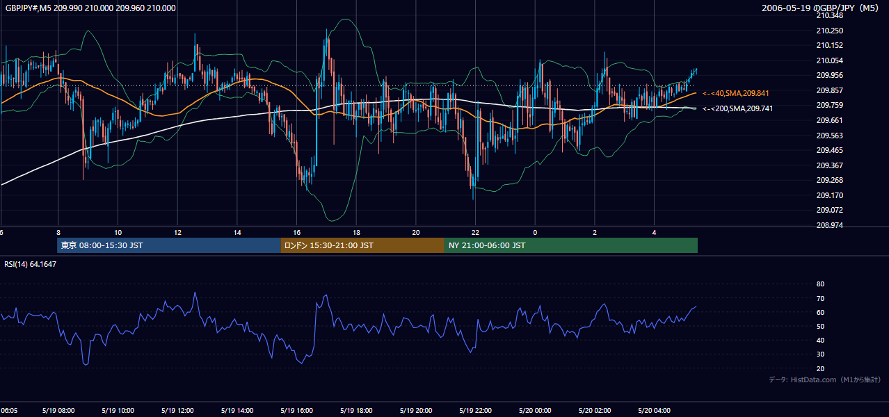Click the hour label 22 on chart axis
The height and width of the screenshot is (417, 889).
(476, 232)
